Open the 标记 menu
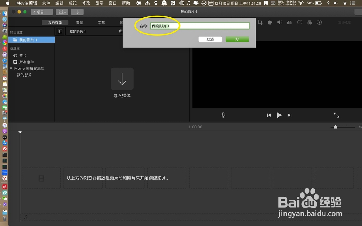Screen dimensions: 362x226 pyautogui.click(x=73, y=3)
